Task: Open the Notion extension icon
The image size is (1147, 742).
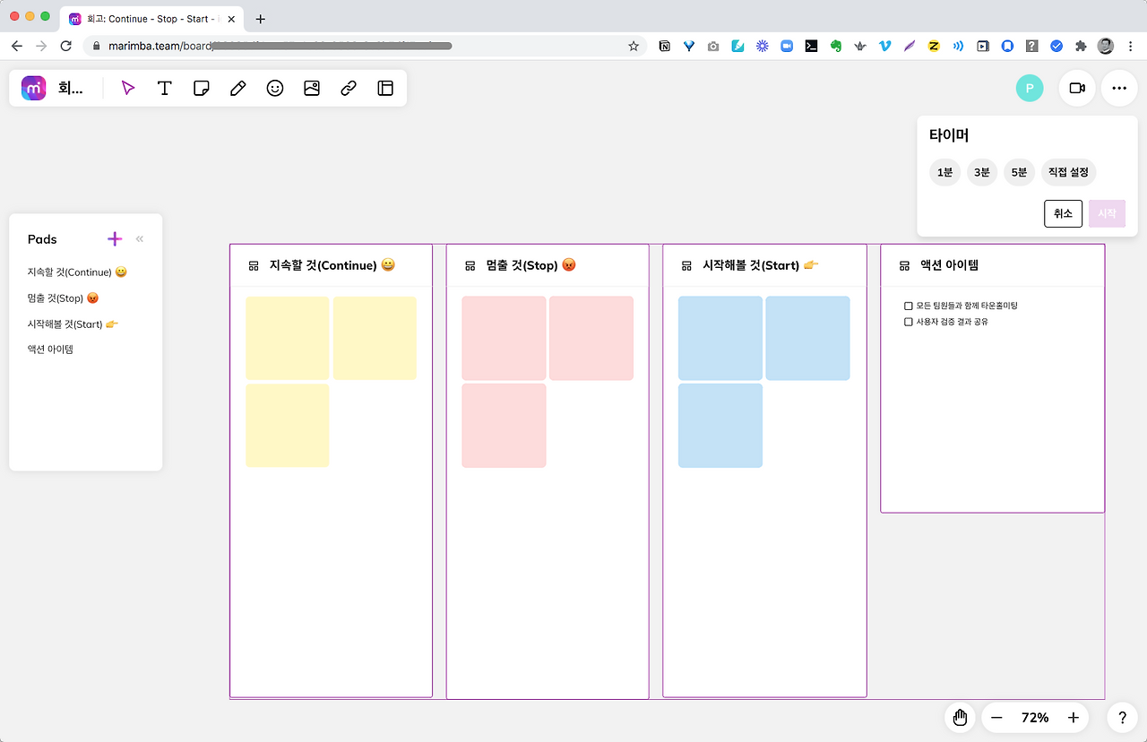Action: [x=664, y=46]
